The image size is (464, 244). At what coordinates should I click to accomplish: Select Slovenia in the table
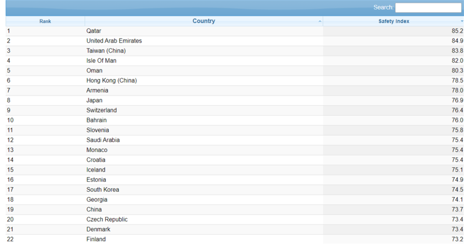pos(98,130)
